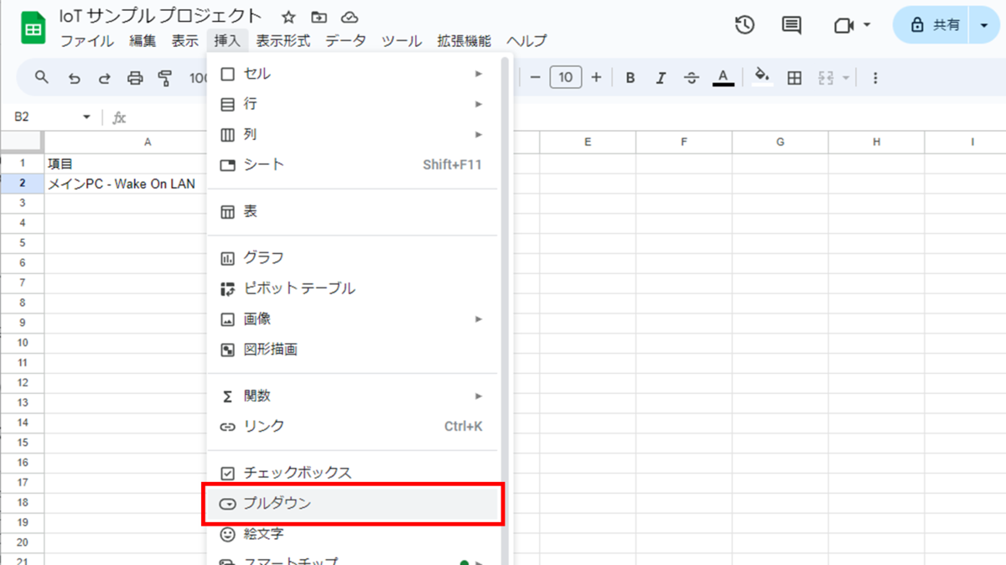Image resolution: width=1006 pixels, height=565 pixels.
Task: Decrease font size with minus button
Action: click(x=535, y=78)
